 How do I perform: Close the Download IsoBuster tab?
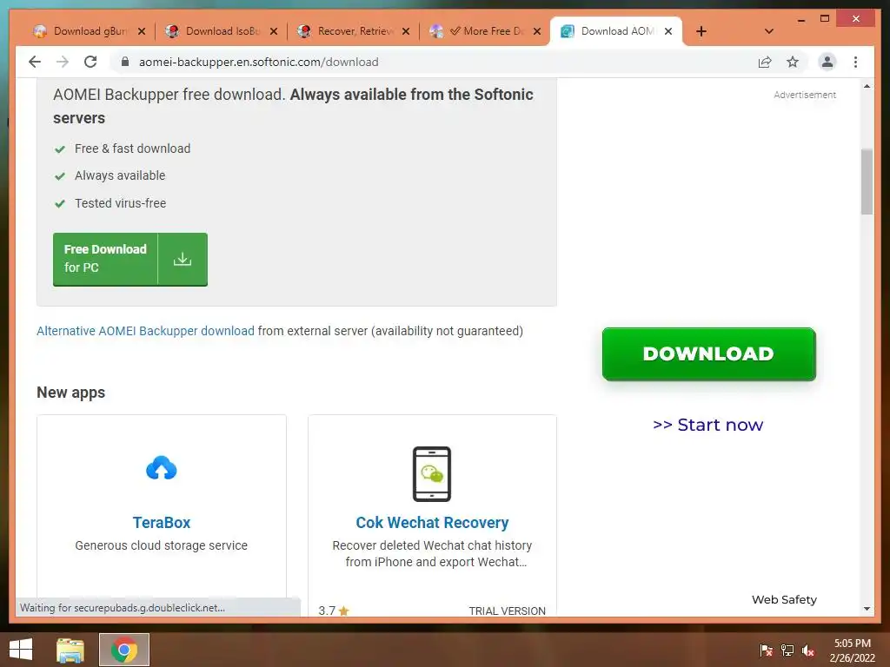274,31
